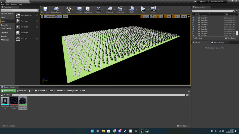Open rotation snap angle 10° dropdown
This screenshot has width=239, height=134.
169,17
